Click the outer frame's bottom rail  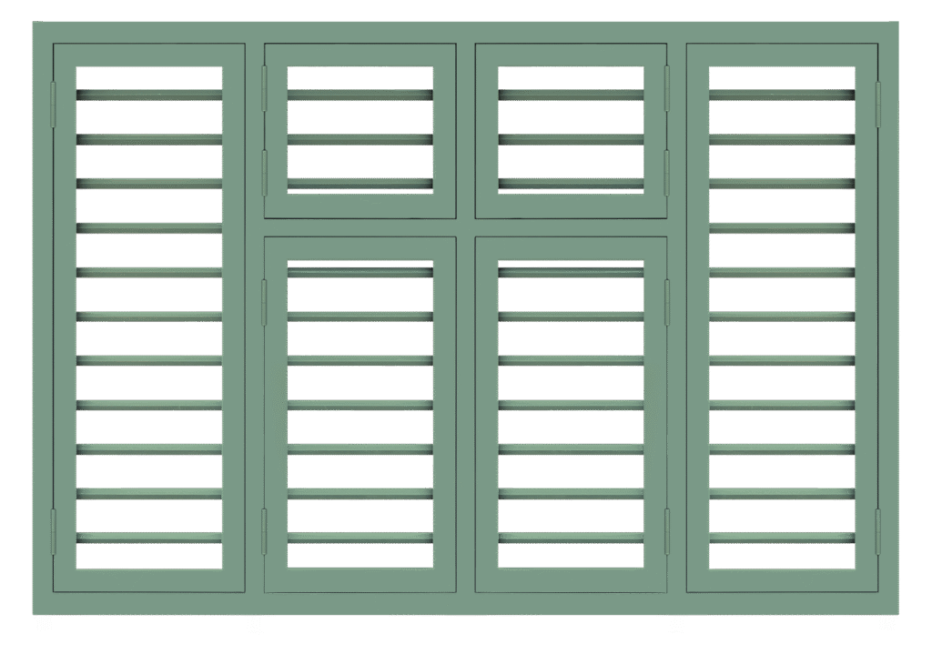click(x=465, y=604)
